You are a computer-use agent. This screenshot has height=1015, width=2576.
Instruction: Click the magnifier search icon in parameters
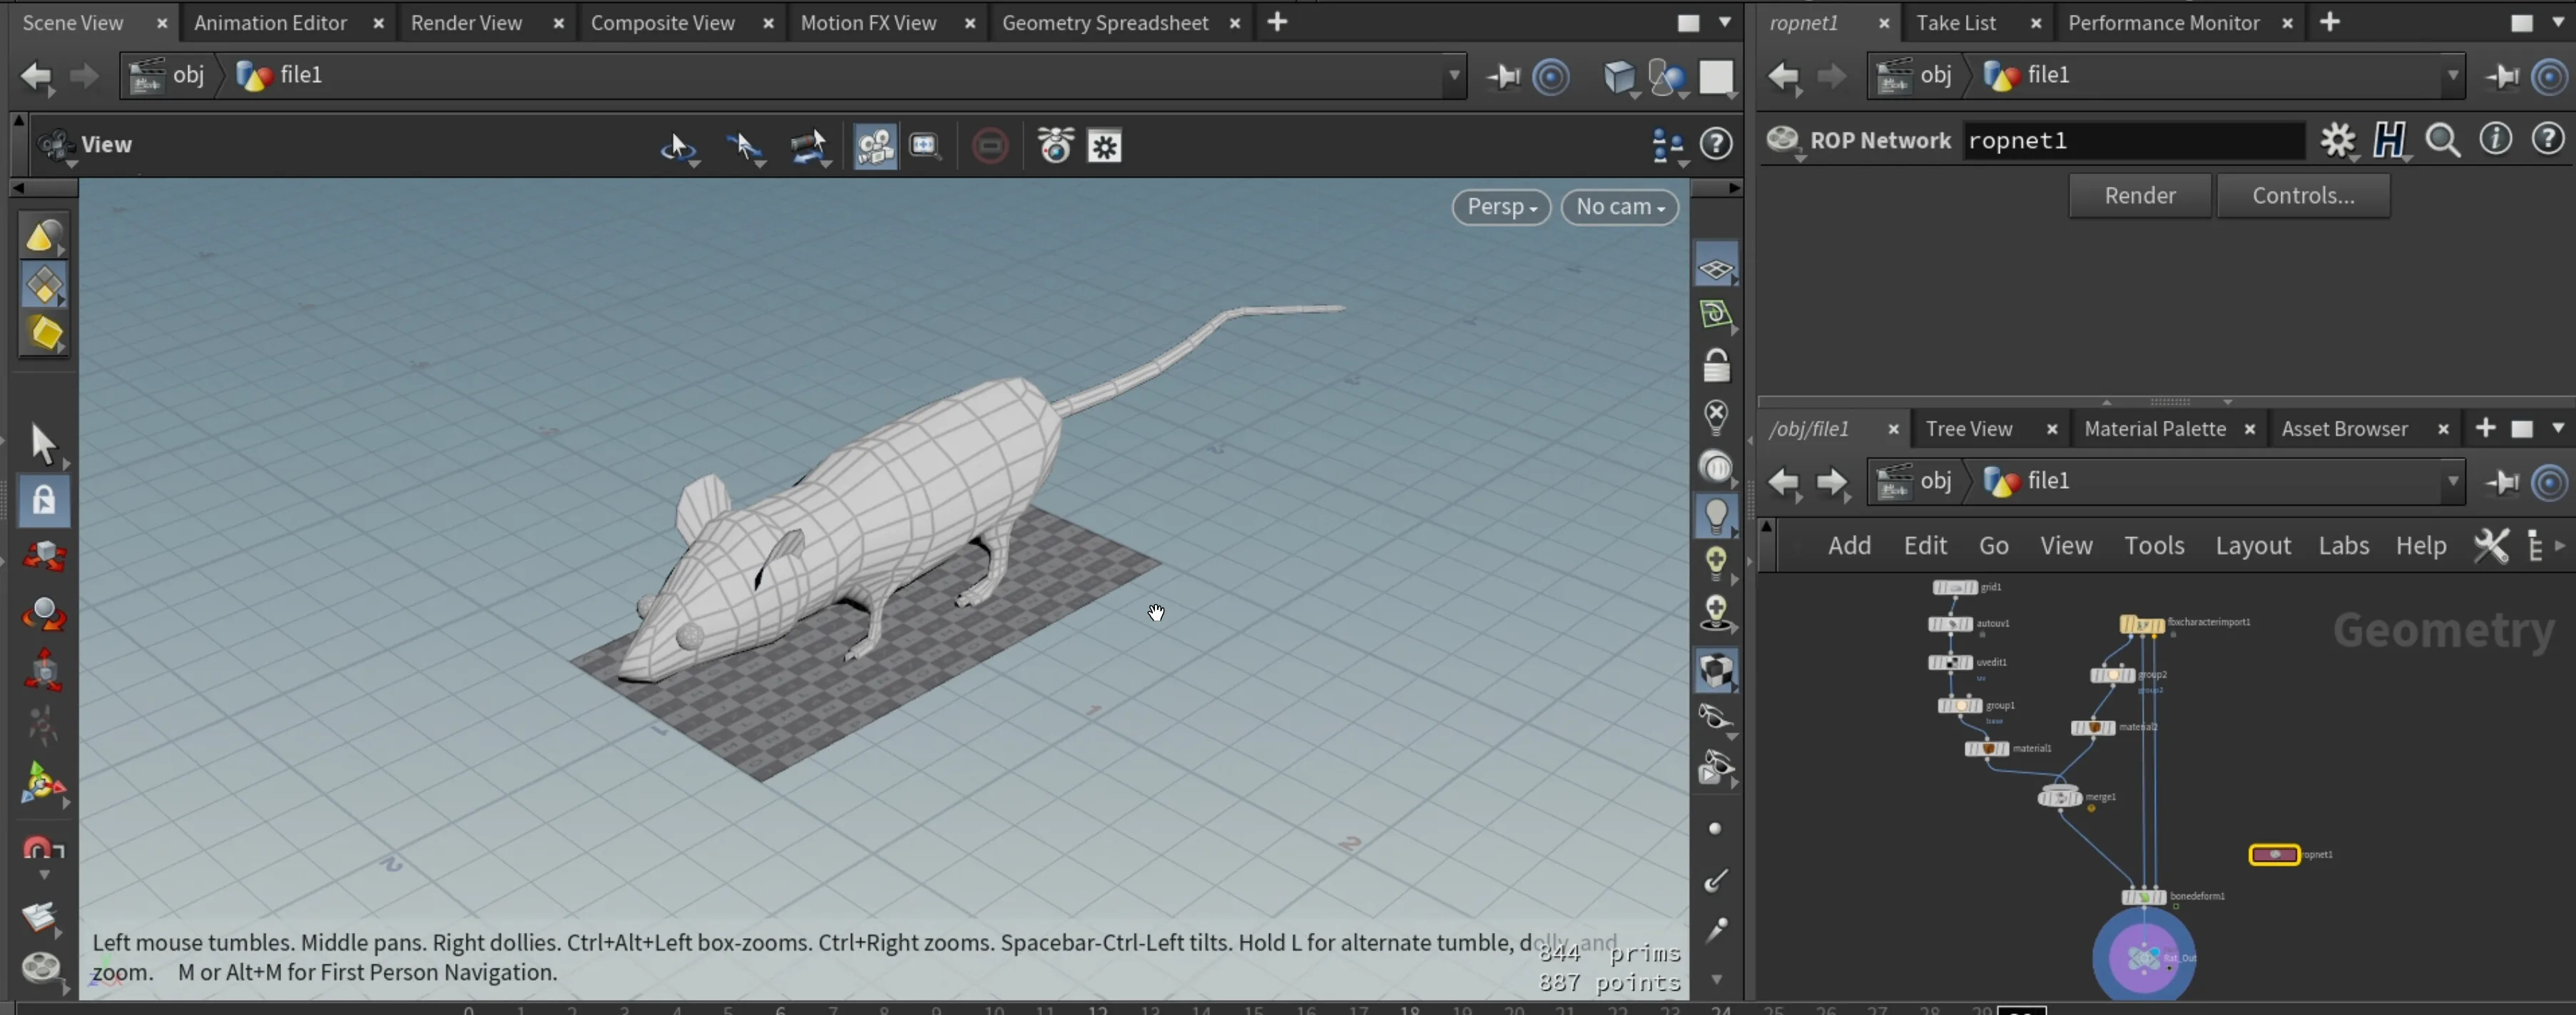2442,140
